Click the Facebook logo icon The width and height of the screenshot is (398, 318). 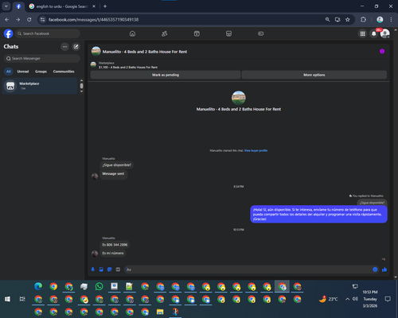[8, 33]
